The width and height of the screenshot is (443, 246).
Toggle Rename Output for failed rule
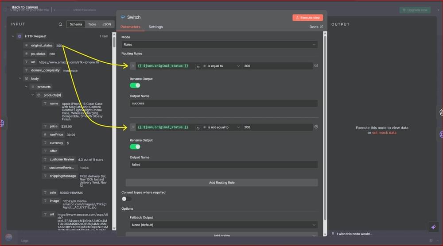pos(135,146)
